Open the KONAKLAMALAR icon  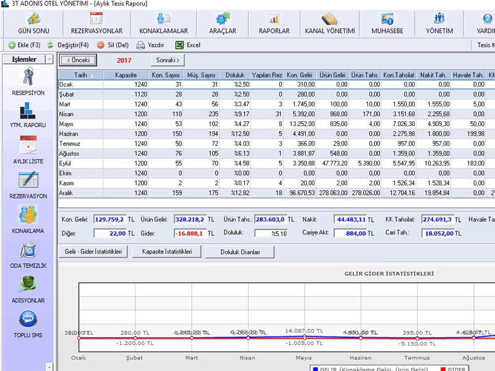click(163, 19)
